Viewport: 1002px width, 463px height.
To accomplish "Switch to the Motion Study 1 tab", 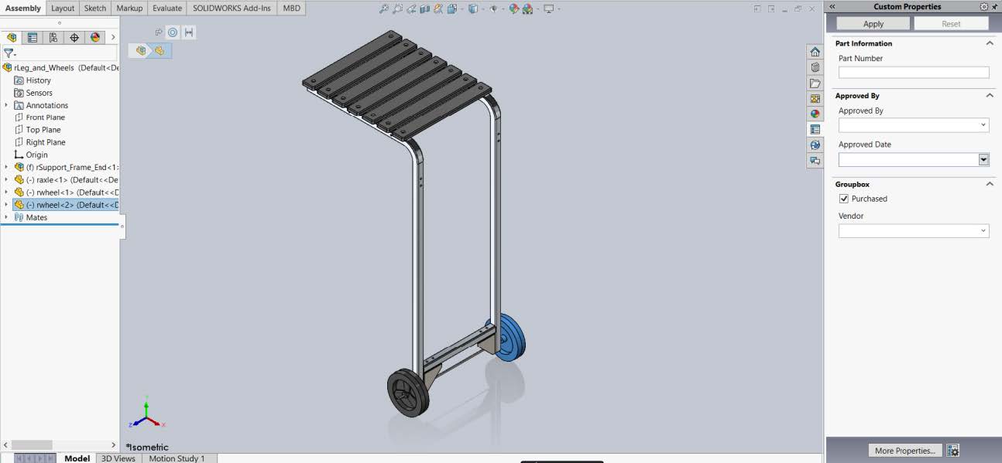I will click(x=178, y=458).
